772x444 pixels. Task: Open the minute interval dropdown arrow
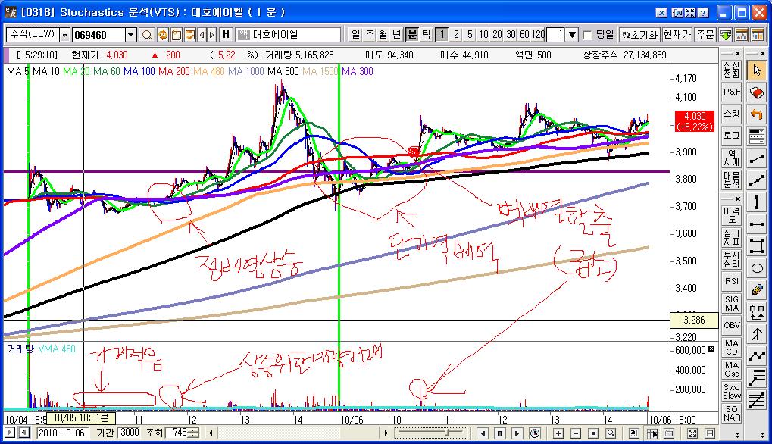pyautogui.click(x=573, y=35)
